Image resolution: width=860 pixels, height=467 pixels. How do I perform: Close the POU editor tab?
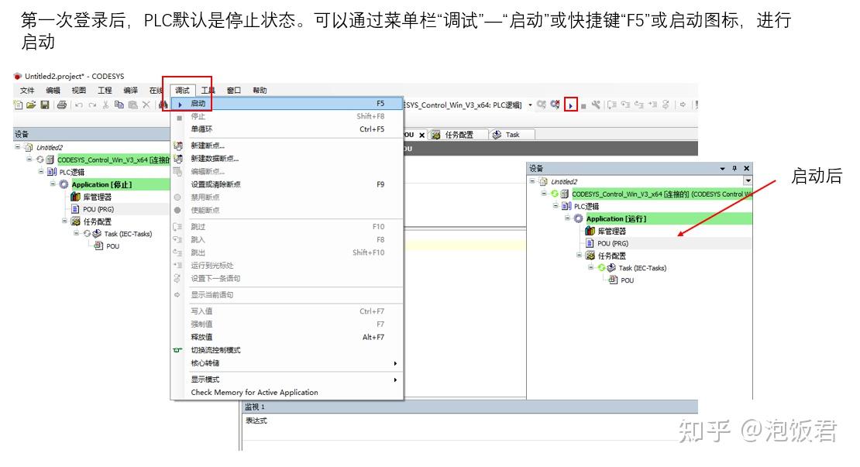(421, 135)
